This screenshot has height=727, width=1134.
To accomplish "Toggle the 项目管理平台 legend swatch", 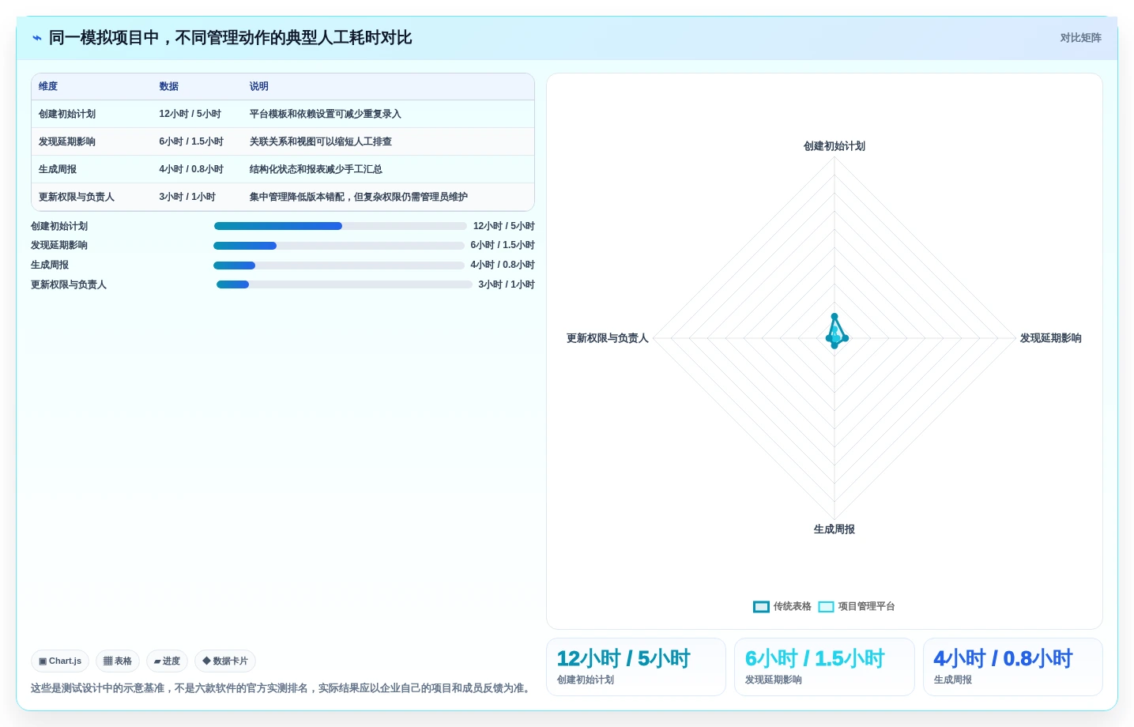I will [826, 607].
